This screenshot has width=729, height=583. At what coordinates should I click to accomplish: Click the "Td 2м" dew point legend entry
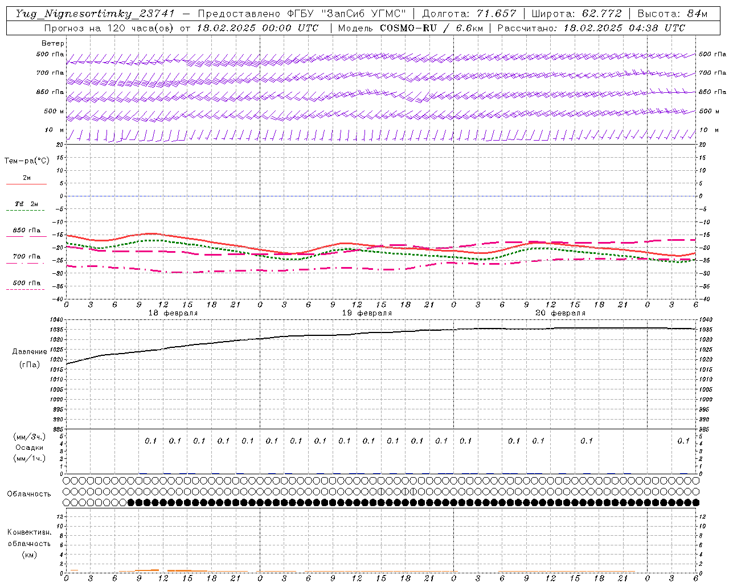(27, 204)
